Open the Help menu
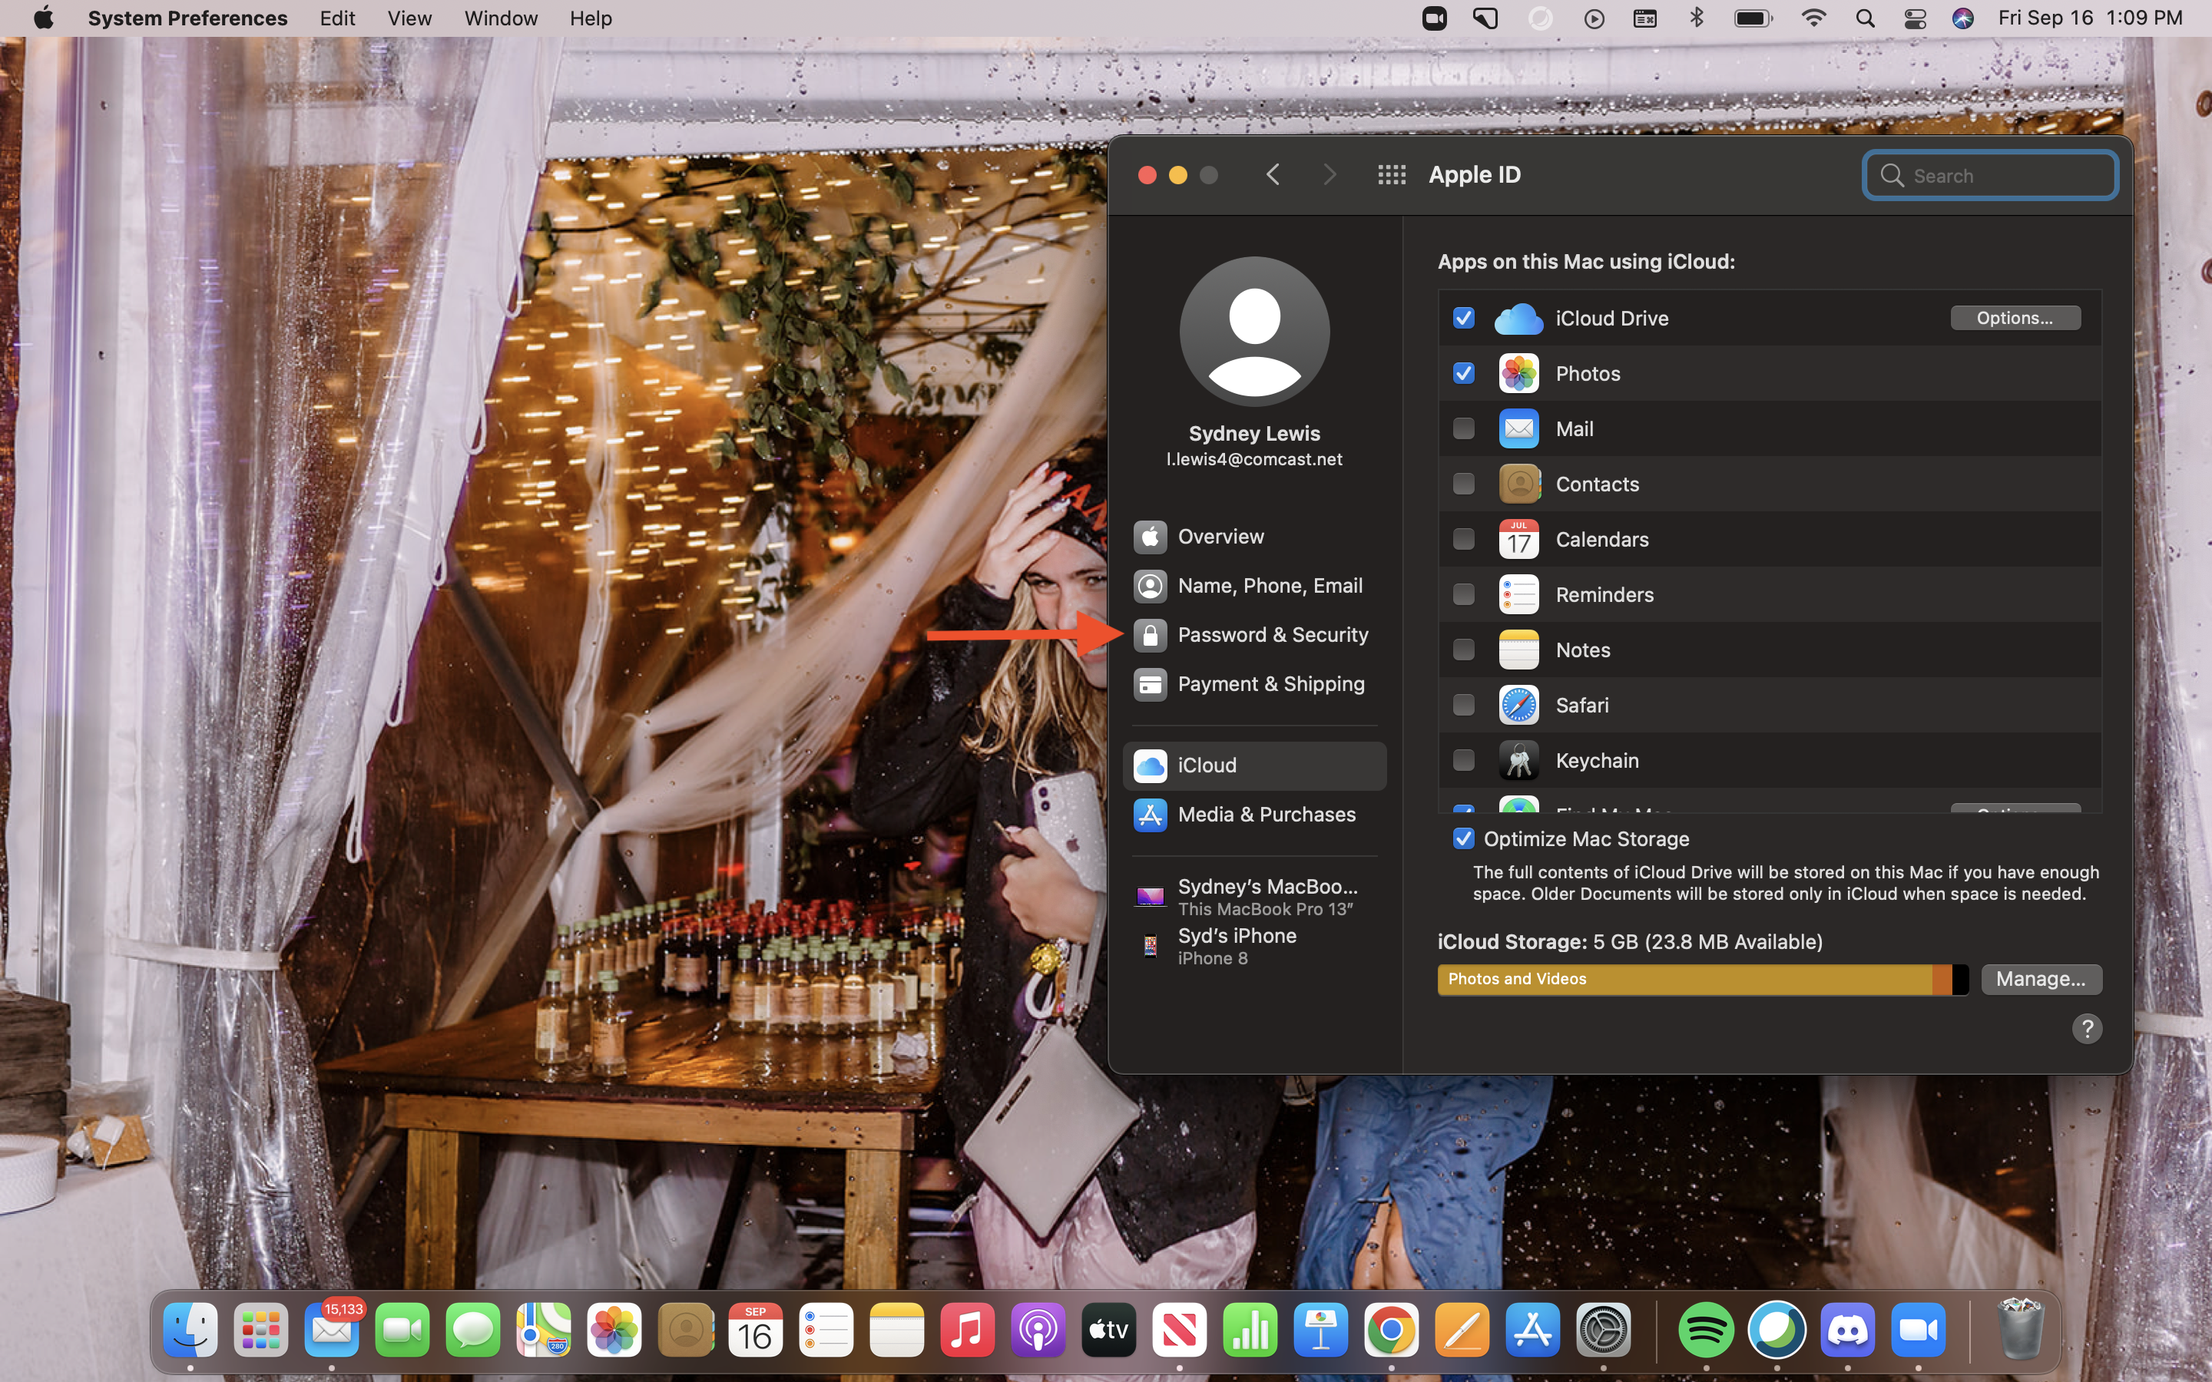The height and width of the screenshot is (1382, 2212). [591, 18]
